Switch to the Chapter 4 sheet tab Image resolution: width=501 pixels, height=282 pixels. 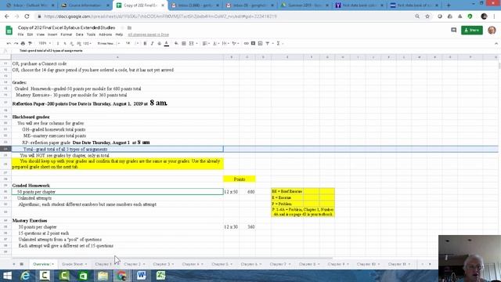click(x=193, y=264)
